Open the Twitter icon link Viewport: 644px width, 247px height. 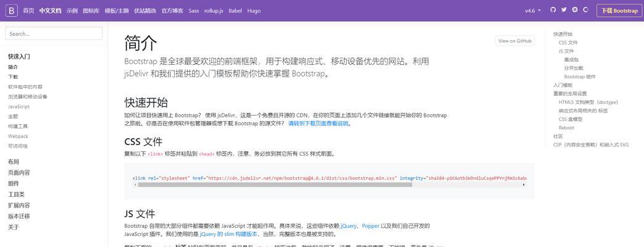[564, 10]
